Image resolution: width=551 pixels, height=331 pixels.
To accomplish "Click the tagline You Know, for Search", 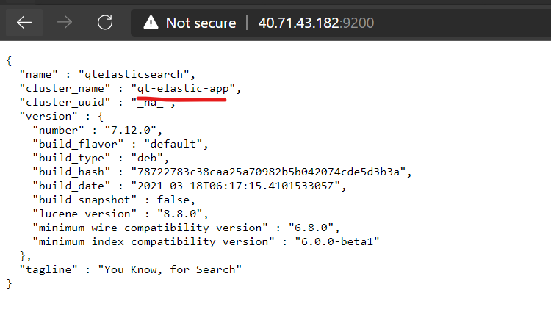I will coord(170,269).
